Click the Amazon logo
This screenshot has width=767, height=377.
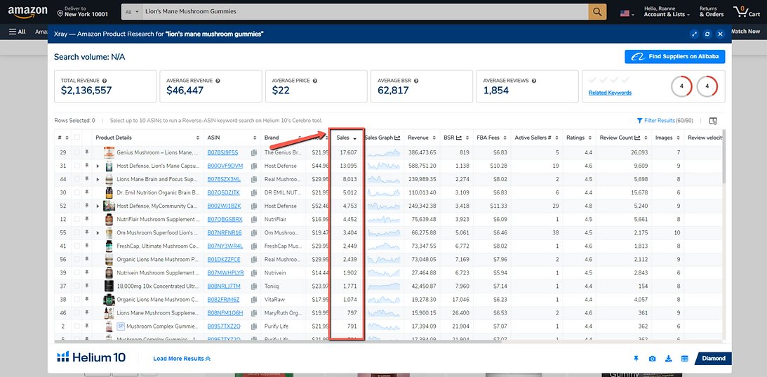tap(27, 12)
